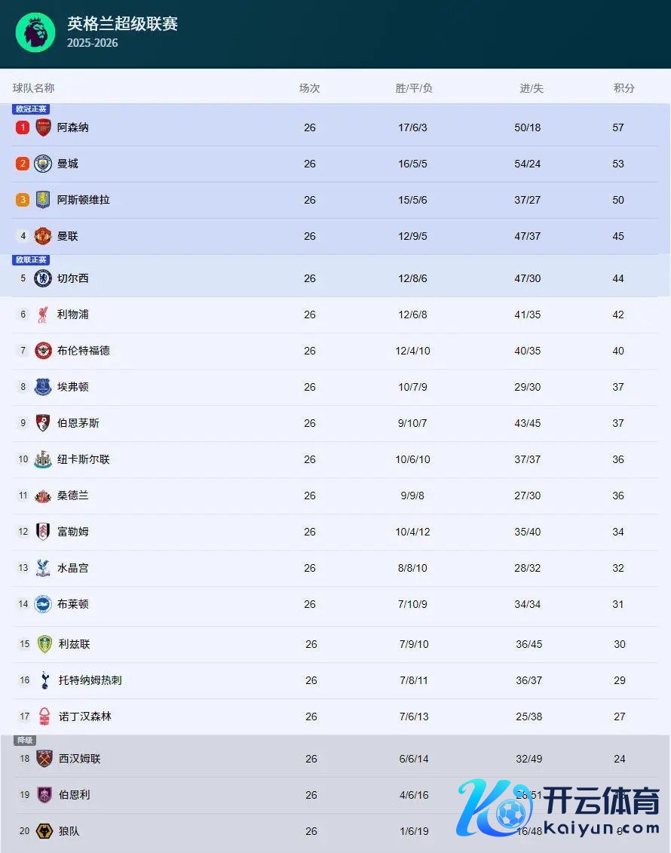
Task: Click the Liverpool club crest
Action: point(43,315)
